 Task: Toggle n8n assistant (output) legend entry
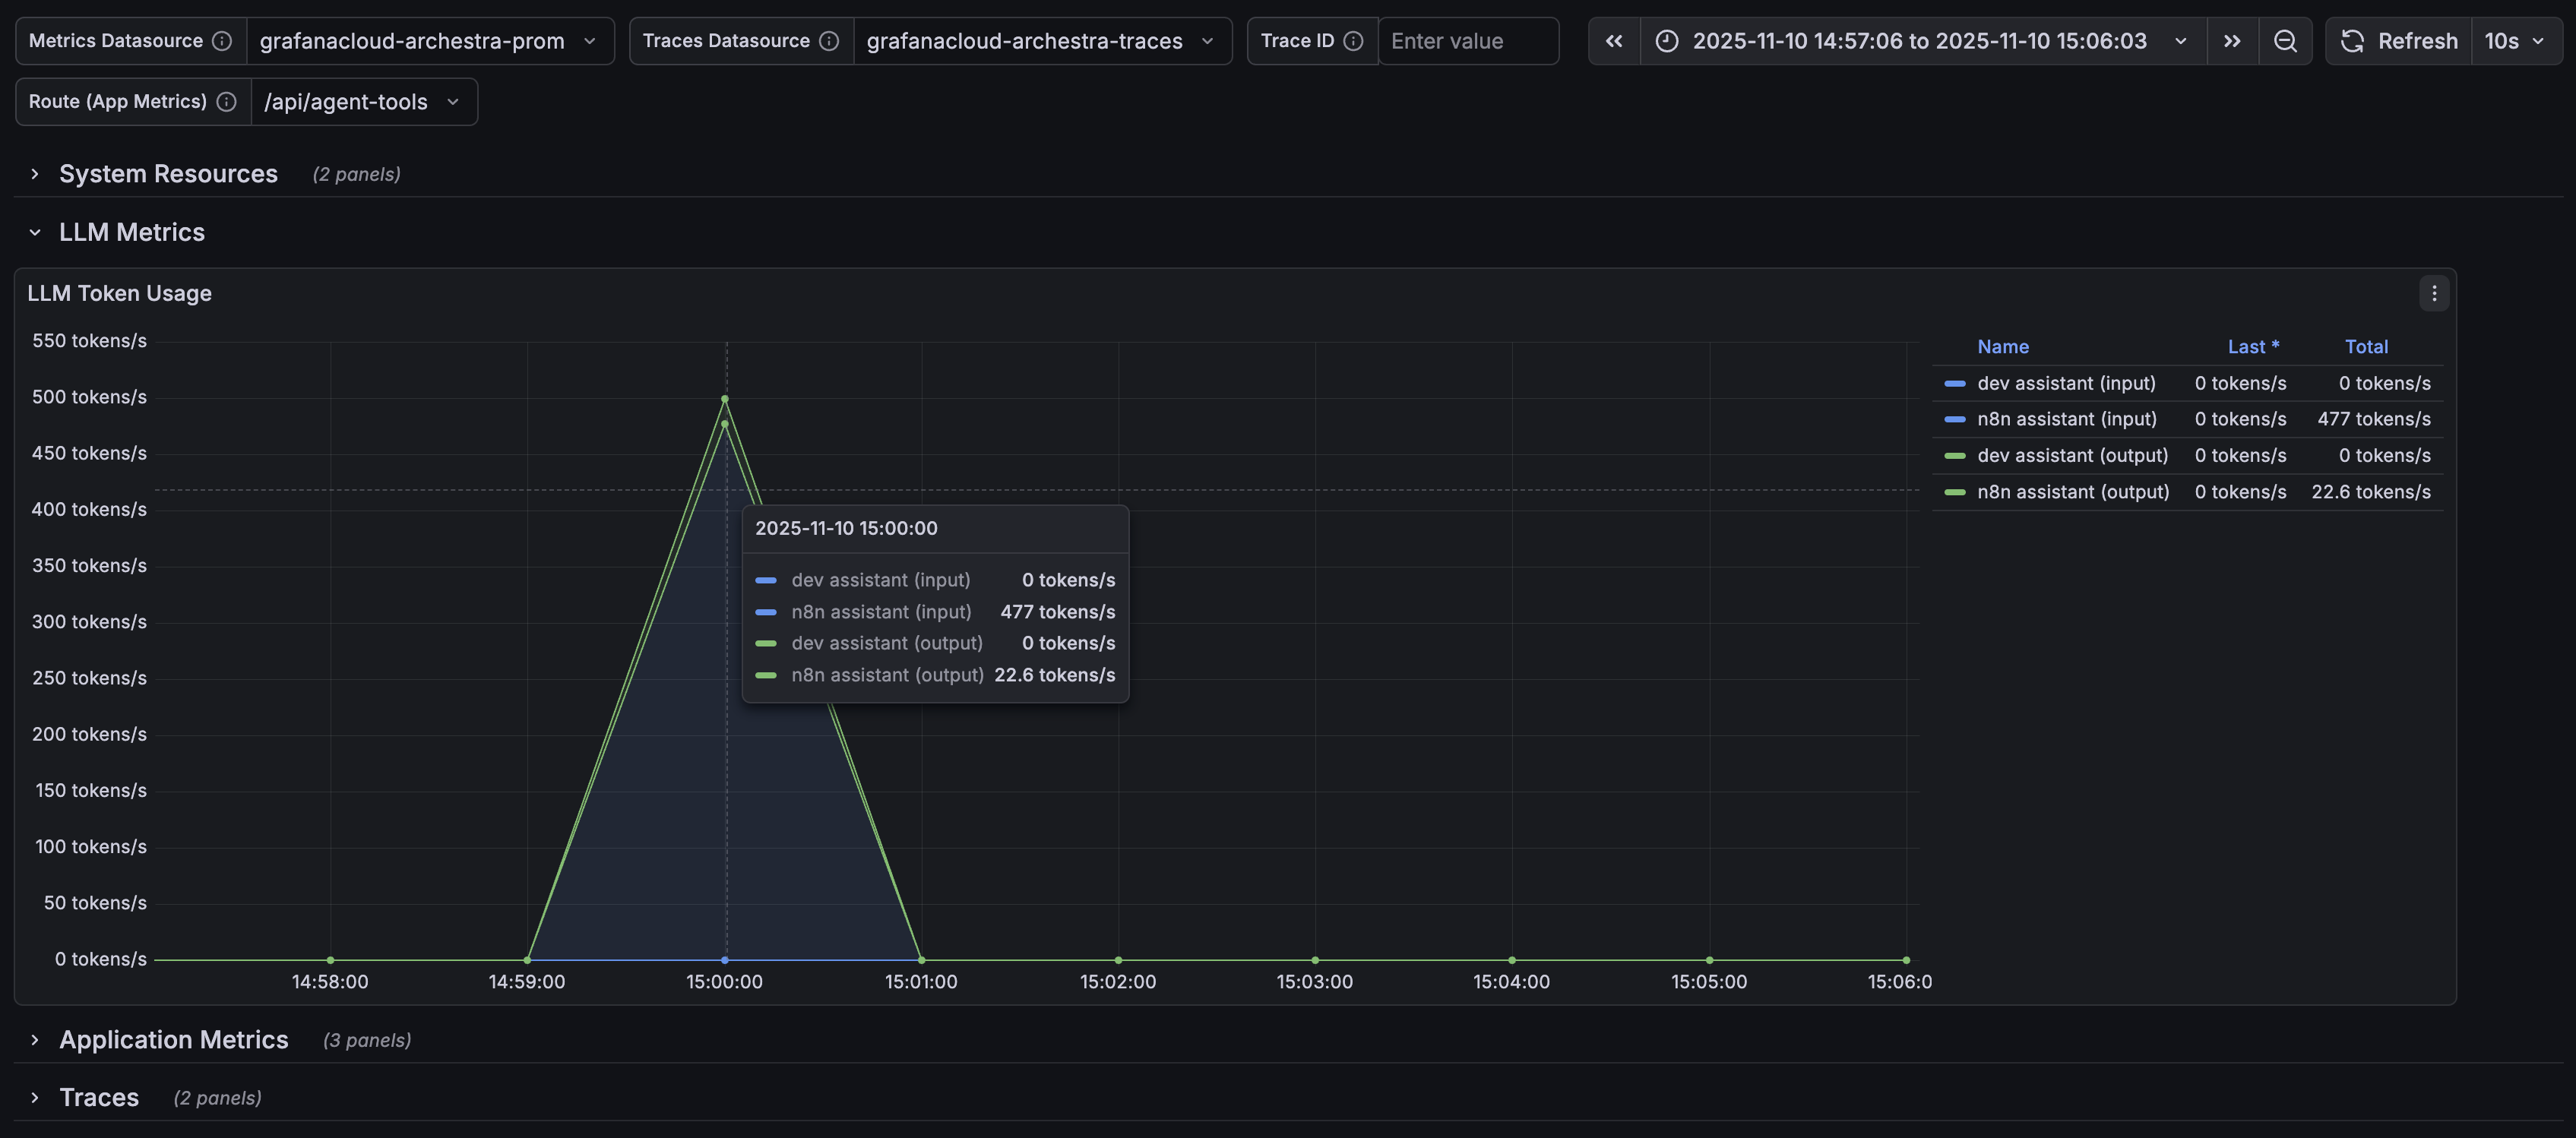(2074, 491)
